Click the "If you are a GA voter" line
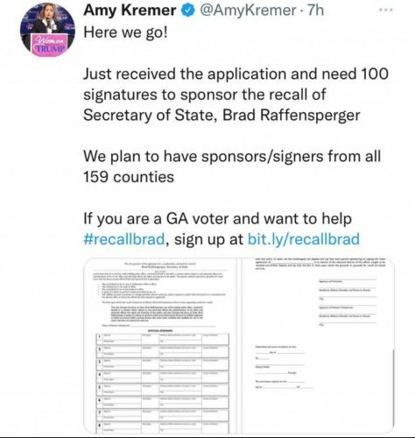The width and height of the screenshot is (415, 438). click(x=217, y=219)
